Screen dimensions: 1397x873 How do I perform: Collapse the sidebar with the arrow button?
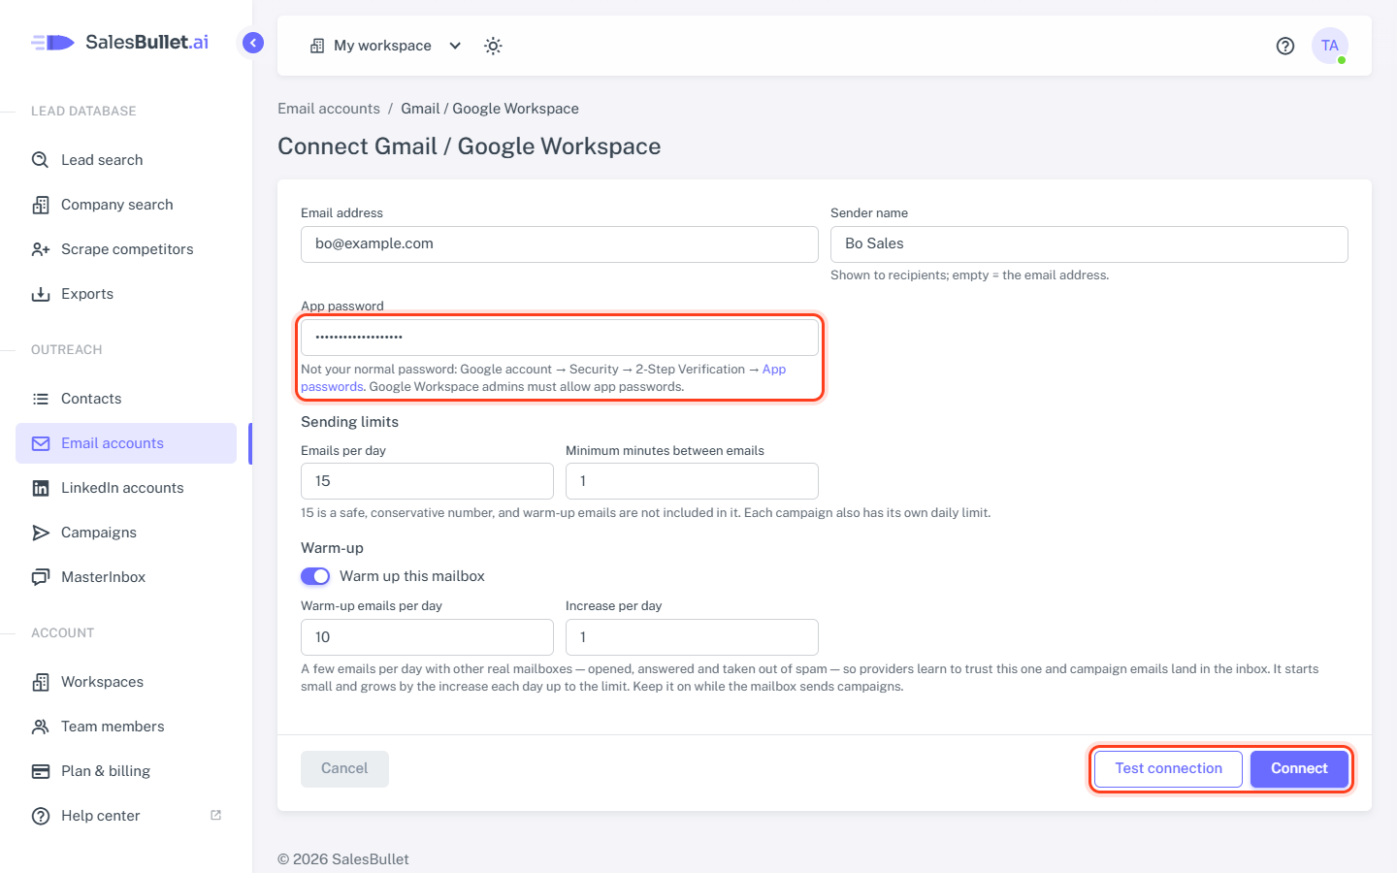pyautogui.click(x=253, y=43)
